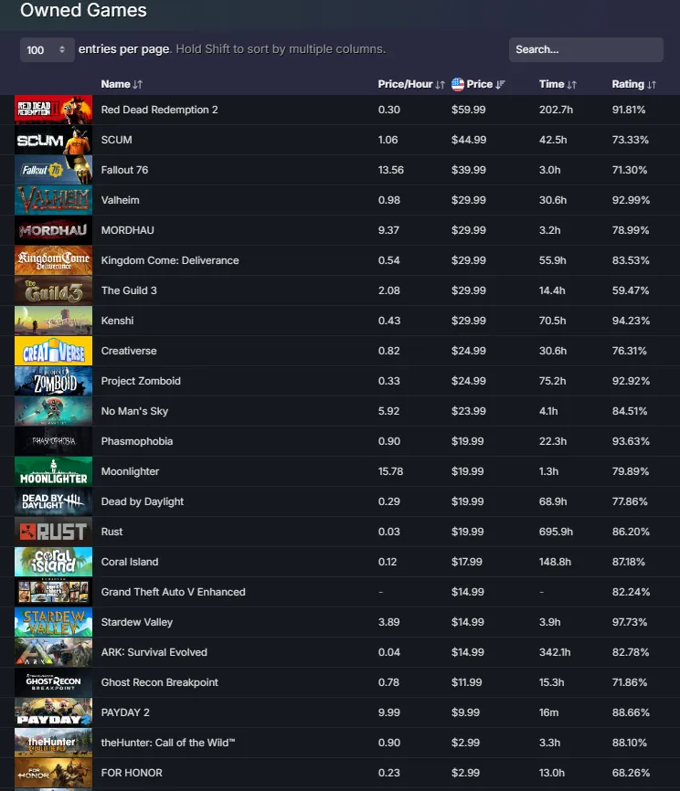Click the No Man's Sky thumbnail
This screenshot has width=680, height=791.
pyautogui.click(x=54, y=411)
